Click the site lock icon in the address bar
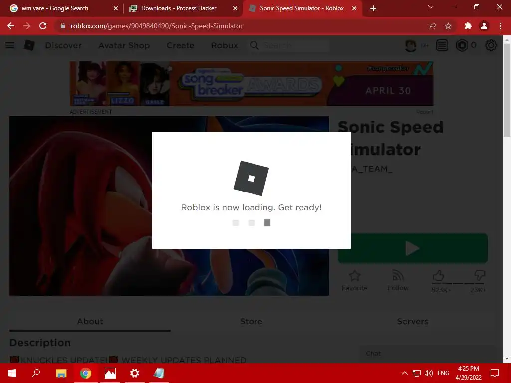This screenshot has width=511, height=383. (x=63, y=26)
